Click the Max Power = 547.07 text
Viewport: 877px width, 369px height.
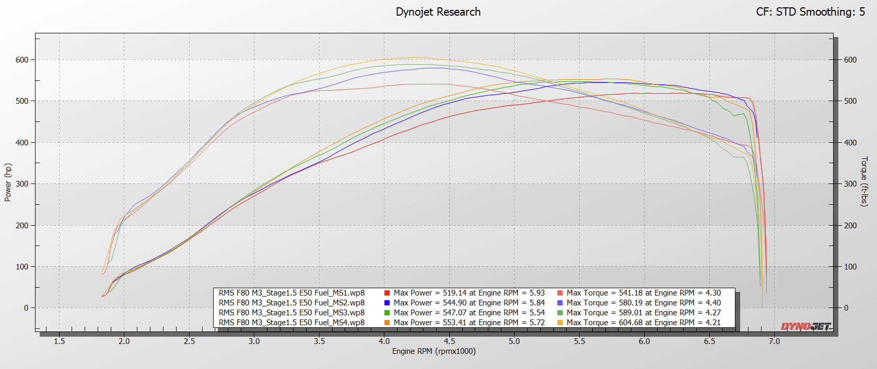(x=430, y=313)
